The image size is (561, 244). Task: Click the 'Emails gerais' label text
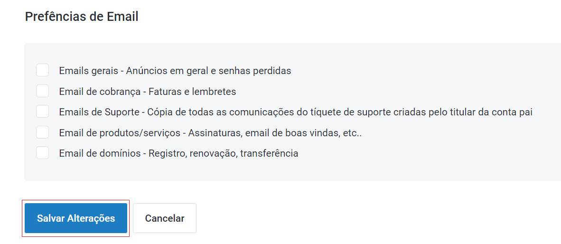[88, 71]
